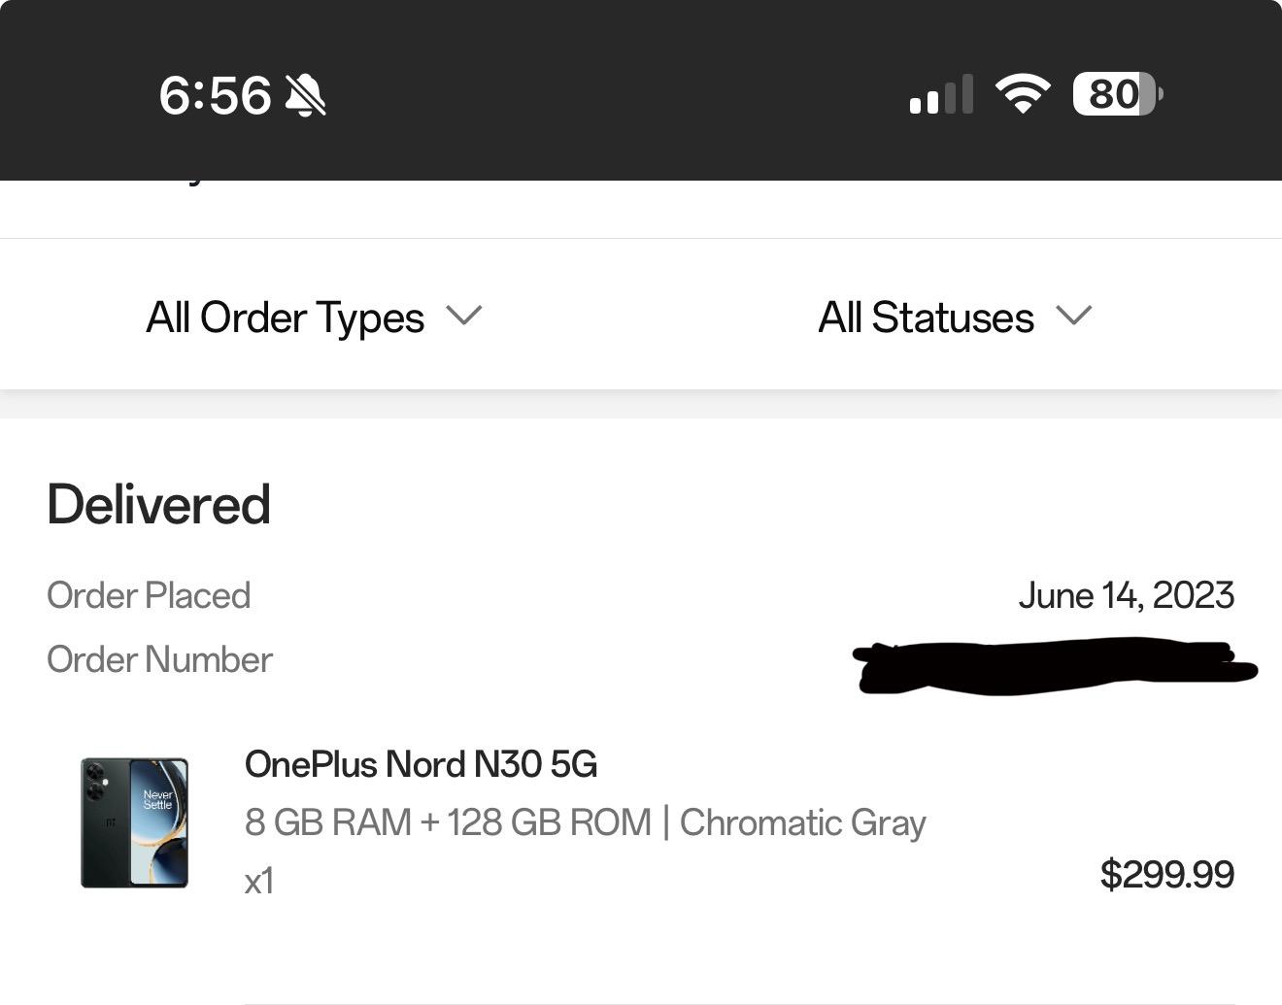The height and width of the screenshot is (1005, 1282).
Task: Tap the x1 quantity label
Action: pyautogui.click(x=259, y=881)
